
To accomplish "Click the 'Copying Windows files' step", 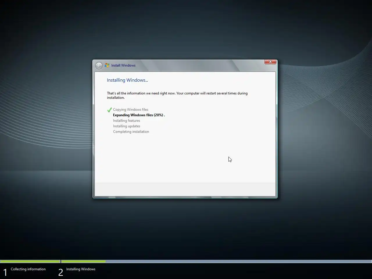I will click(x=130, y=110).
